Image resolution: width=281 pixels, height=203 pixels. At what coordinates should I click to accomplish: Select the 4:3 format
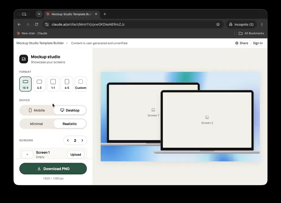point(39,84)
